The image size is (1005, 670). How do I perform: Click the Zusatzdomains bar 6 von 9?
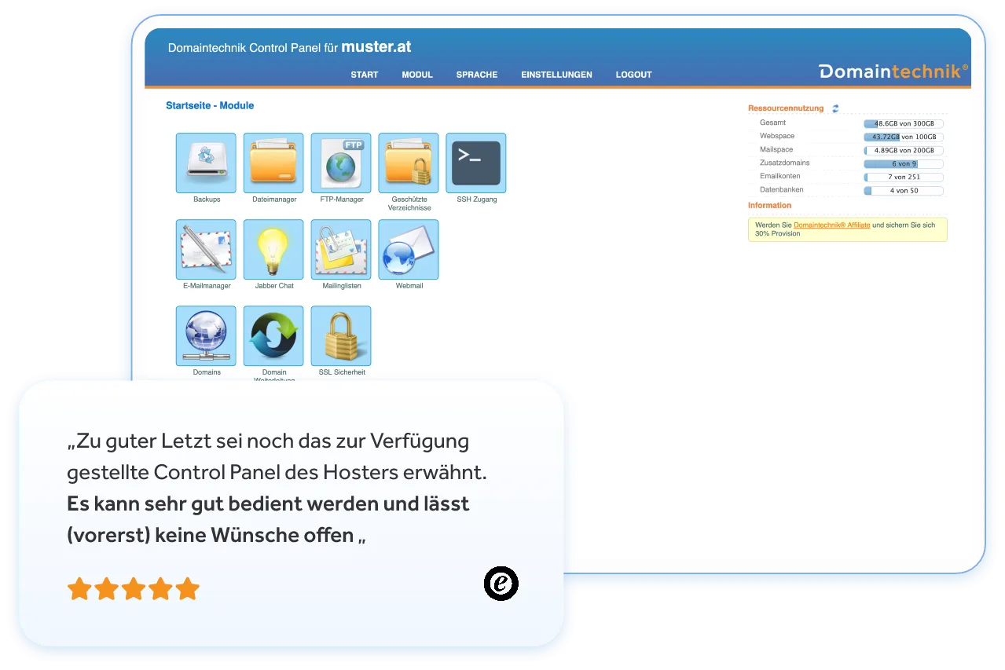tap(904, 163)
